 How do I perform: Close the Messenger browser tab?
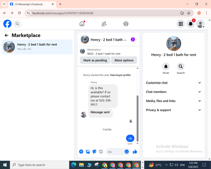click(53, 4)
